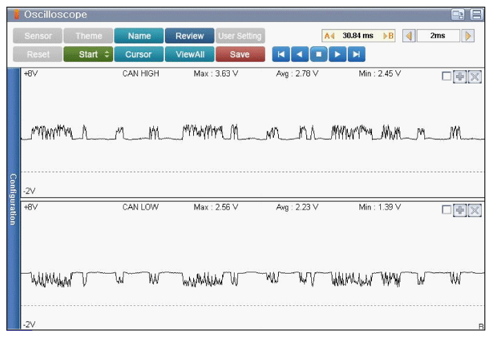Skip to last frame of recording
The width and height of the screenshot is (492, 337).
pyautogui.click(x=356, y=54)
